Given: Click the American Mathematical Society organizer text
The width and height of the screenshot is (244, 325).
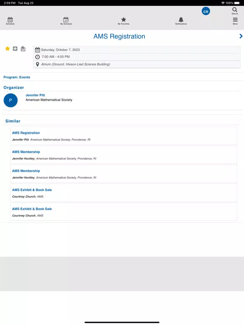Looking at the screenshot, I should coord(49,100).
